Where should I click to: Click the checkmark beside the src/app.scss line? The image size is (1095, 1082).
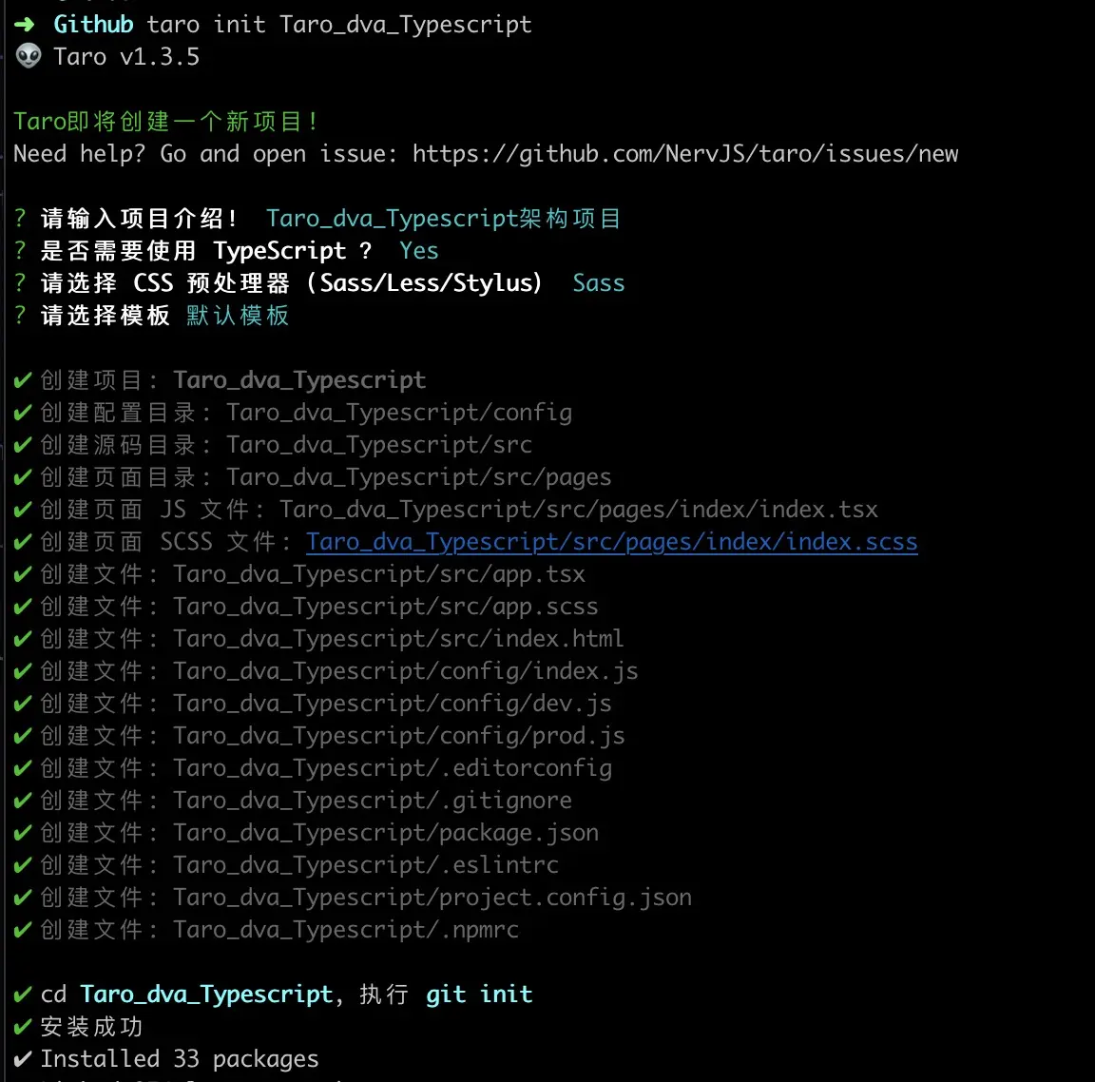pyautogui.click(x=23, y=607)
